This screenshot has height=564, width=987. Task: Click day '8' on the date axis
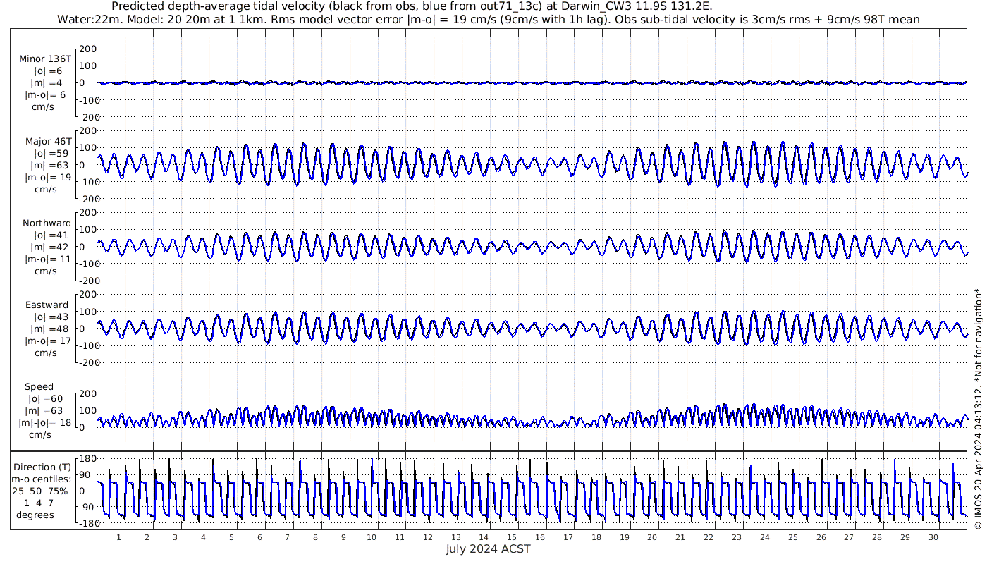pos(315,537)
